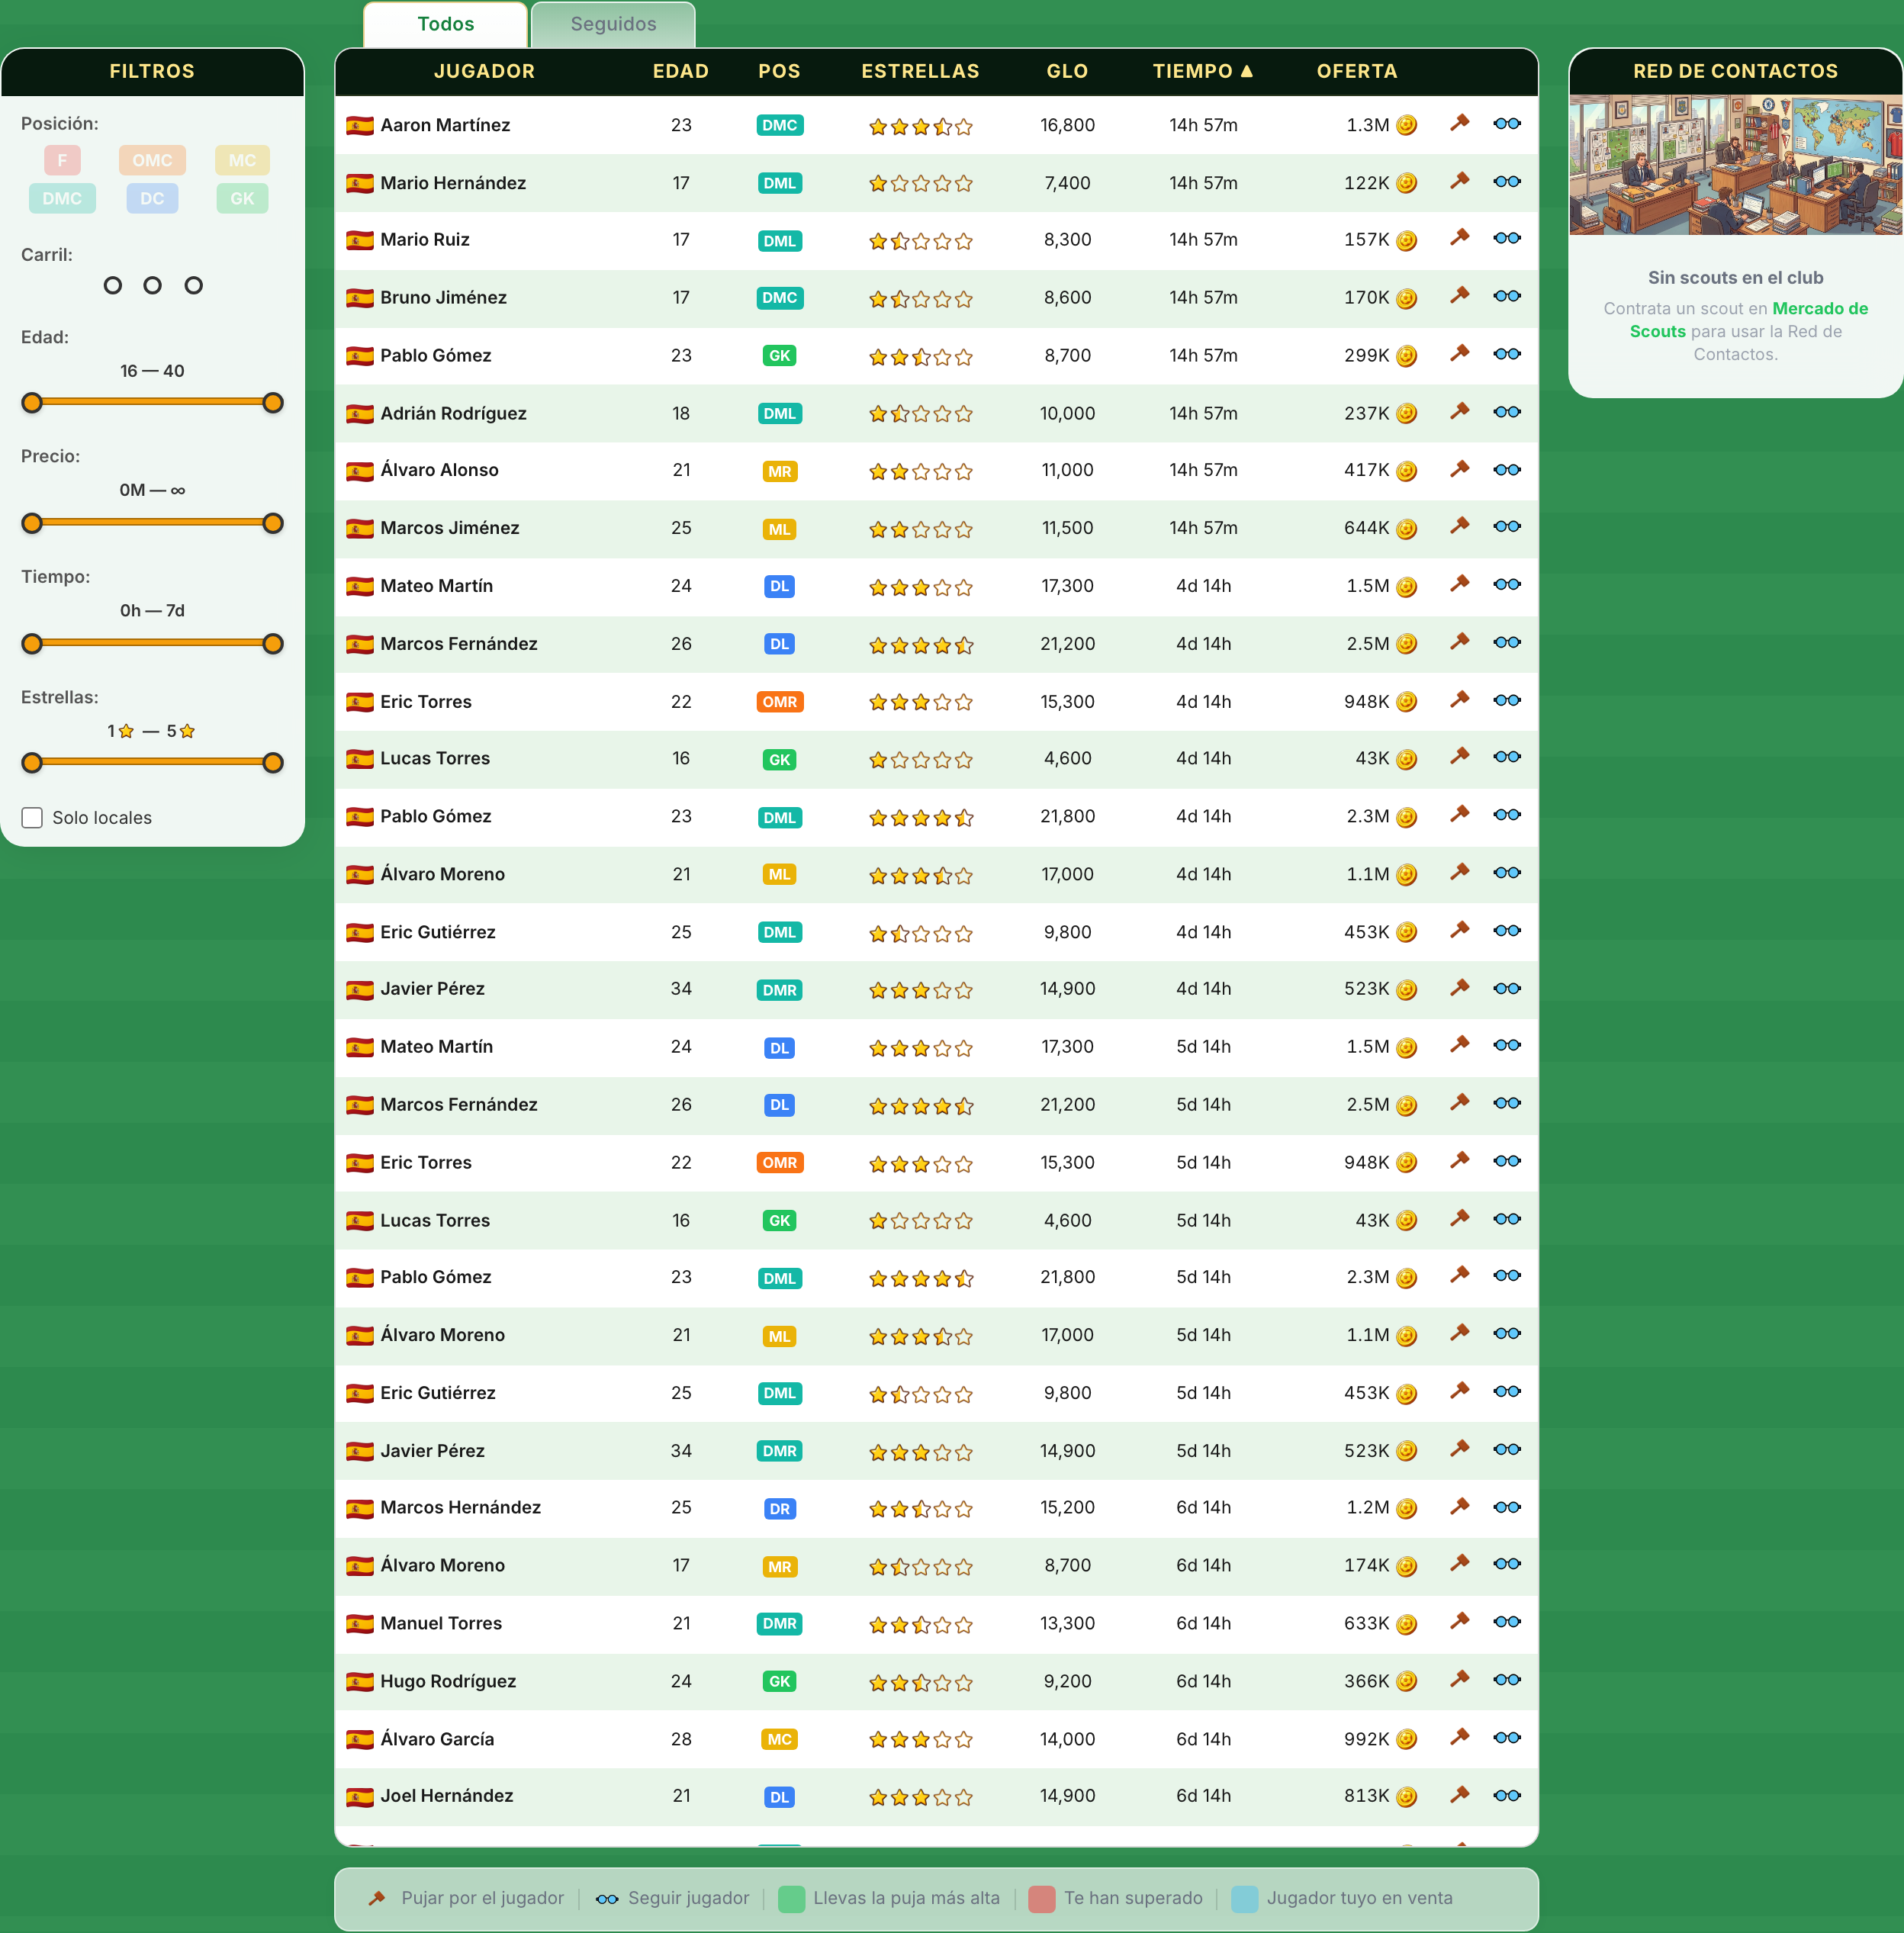Sort by the EDAD column header
The width and height of the screenshot is (1904, 1933).
681,71
